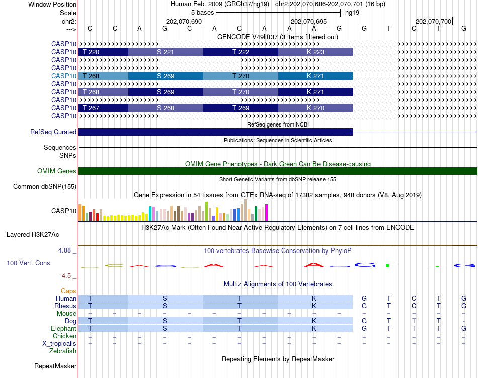
Task: Click the Common dbSNP(155) label
Action: click(x=45, y=186)
